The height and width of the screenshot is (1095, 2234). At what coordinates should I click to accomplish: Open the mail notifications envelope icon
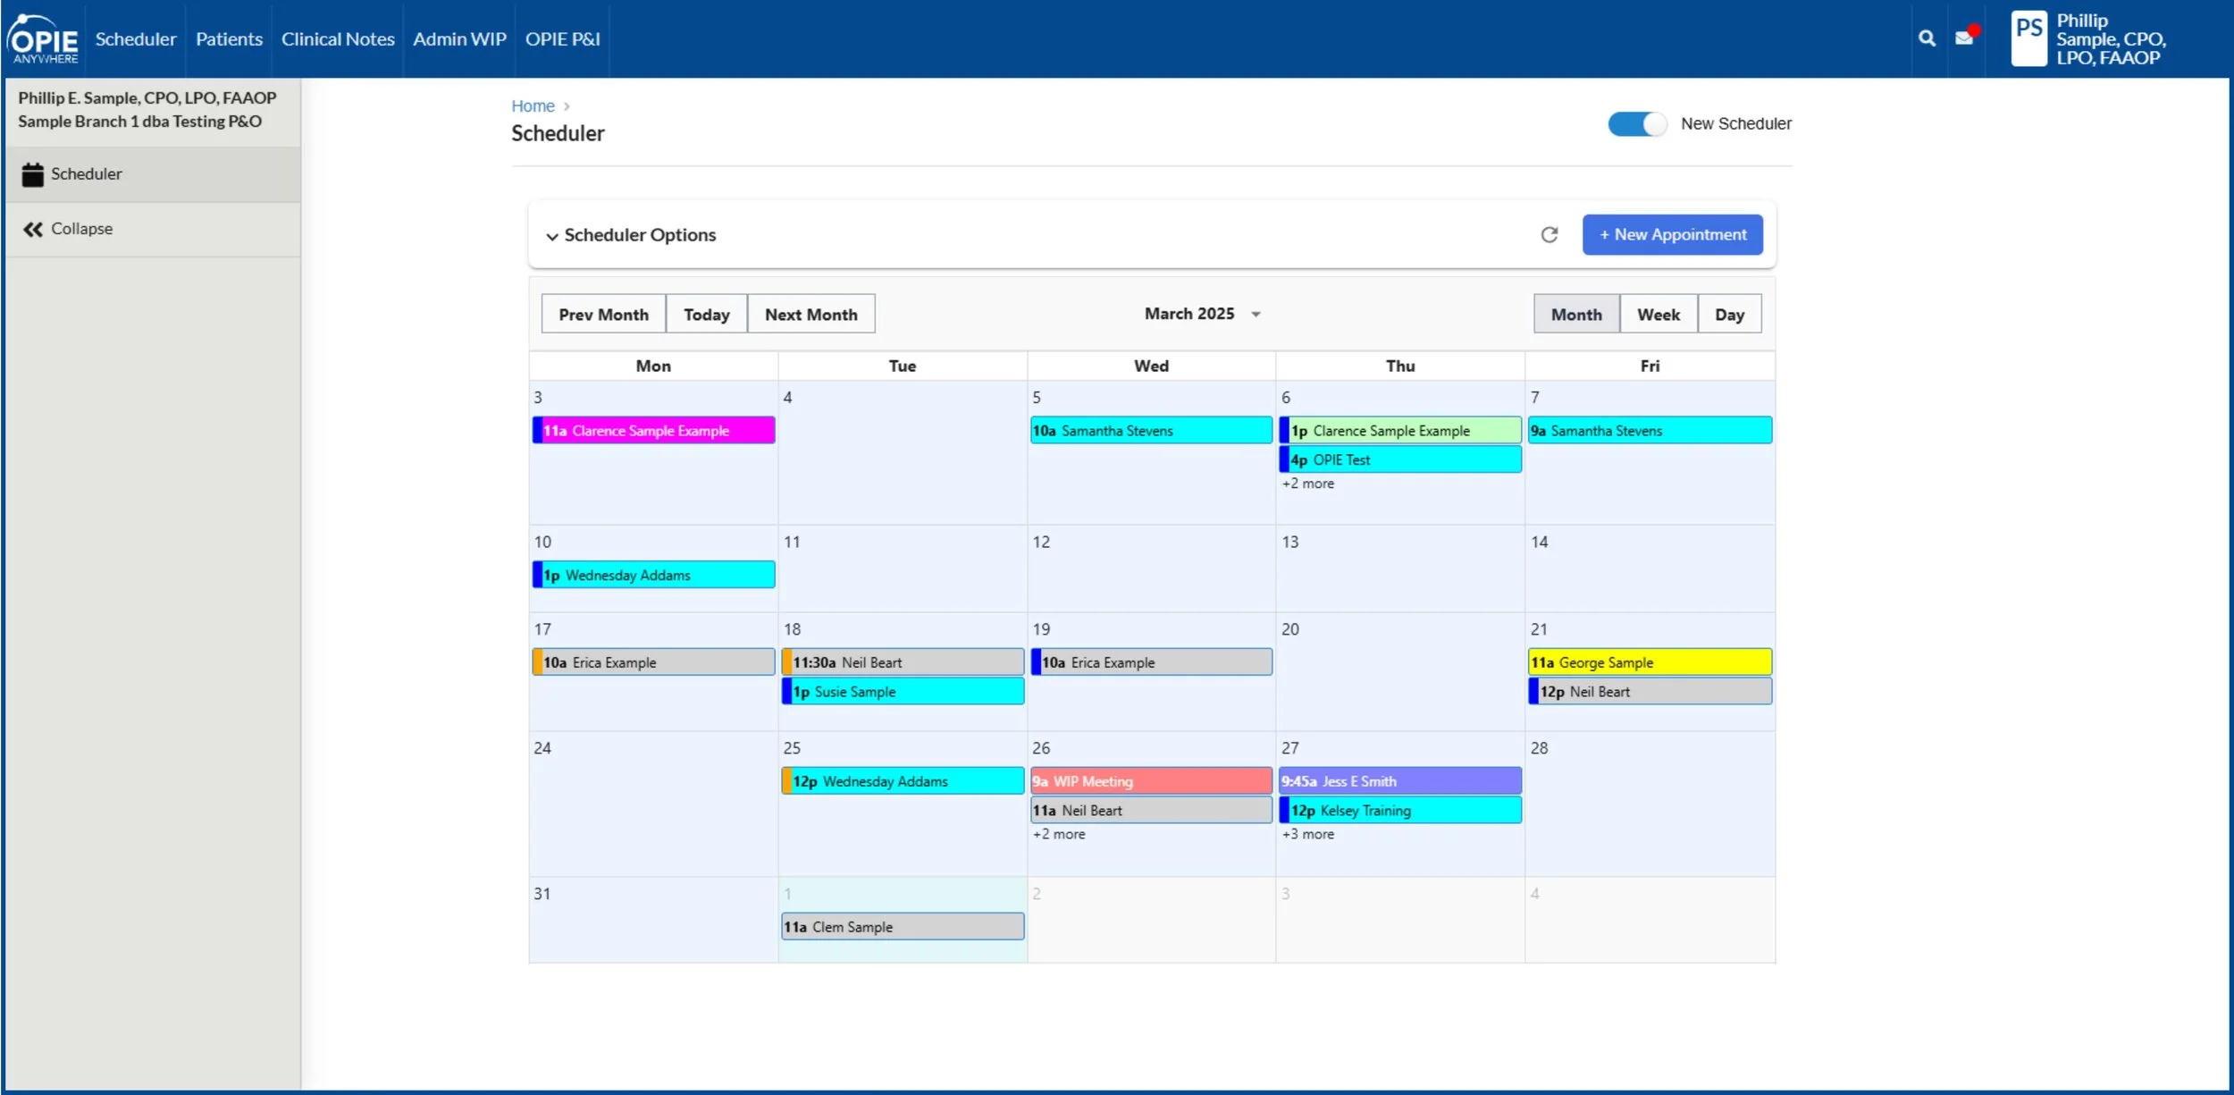(1964, 38)
